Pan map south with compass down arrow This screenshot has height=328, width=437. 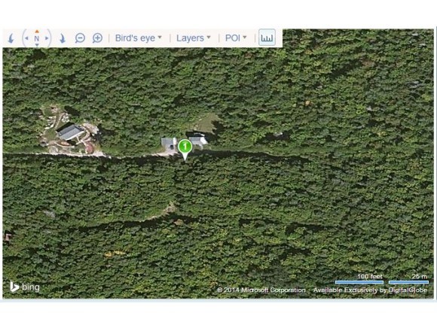coord(37,45)
